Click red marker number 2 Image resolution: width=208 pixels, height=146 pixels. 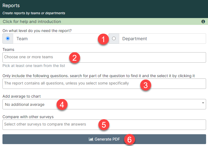pyautogui.click(x=75, y=58)
